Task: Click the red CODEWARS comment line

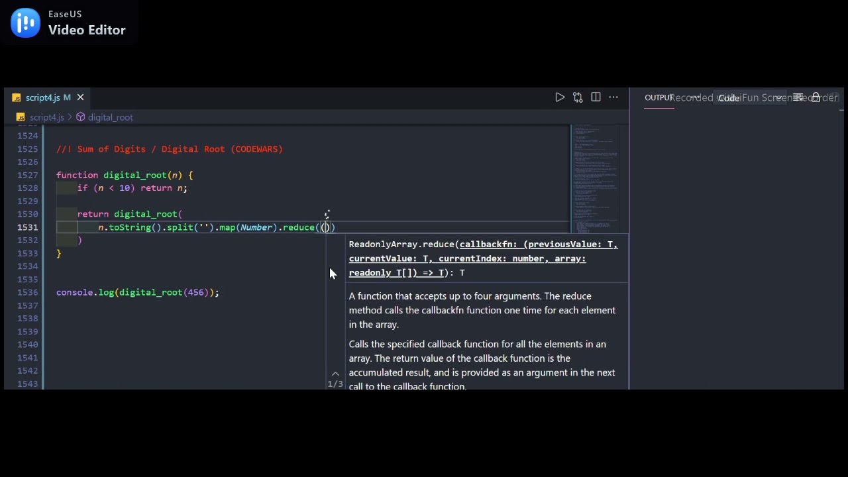Action: tap(170, 149)
